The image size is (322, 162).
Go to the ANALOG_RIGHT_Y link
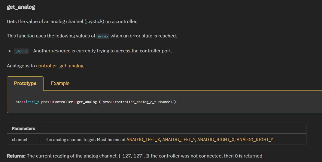(255, 140)
